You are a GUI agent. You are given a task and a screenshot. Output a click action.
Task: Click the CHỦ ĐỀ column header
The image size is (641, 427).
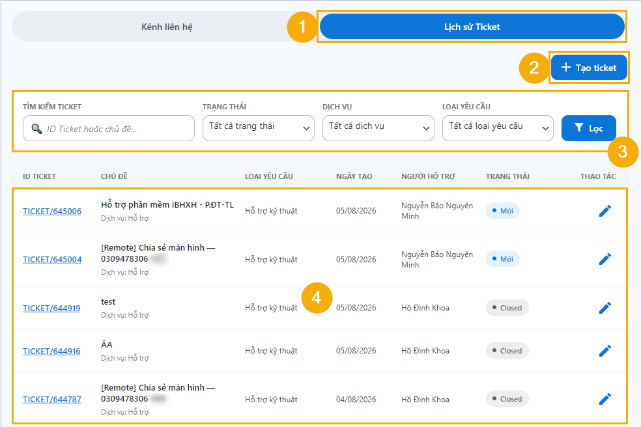114,176
